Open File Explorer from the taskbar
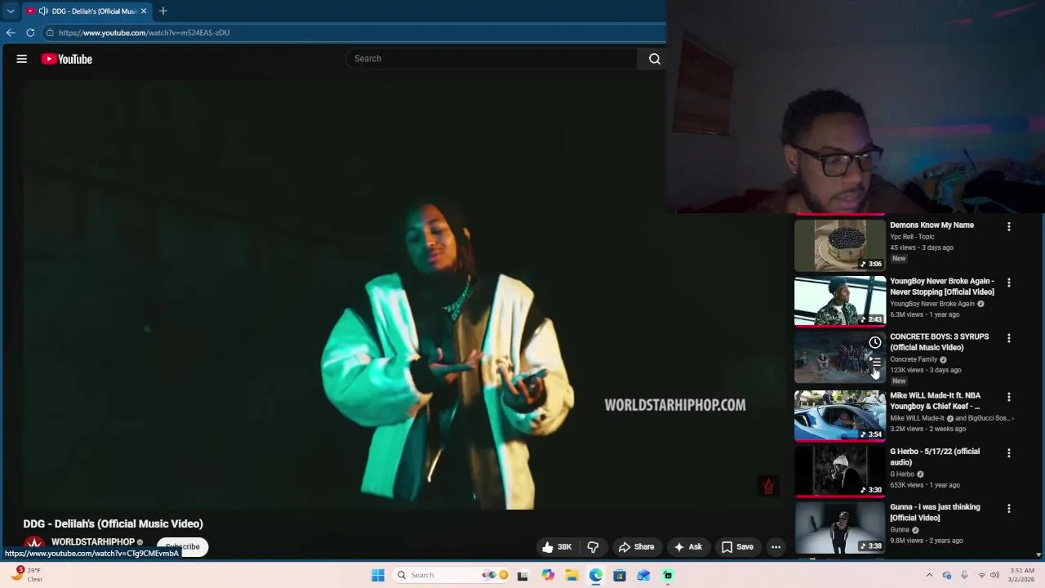The height and width of the screenshot is (588, 1045). coord(571,575)
